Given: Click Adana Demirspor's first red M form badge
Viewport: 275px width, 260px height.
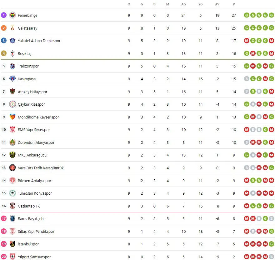Looking at the screenshot, I should coord(247,41).
